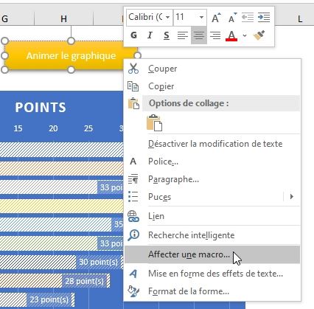314x309 pixels.
Task: Open Format de la forme...
Action: click(x=212, y=291)
